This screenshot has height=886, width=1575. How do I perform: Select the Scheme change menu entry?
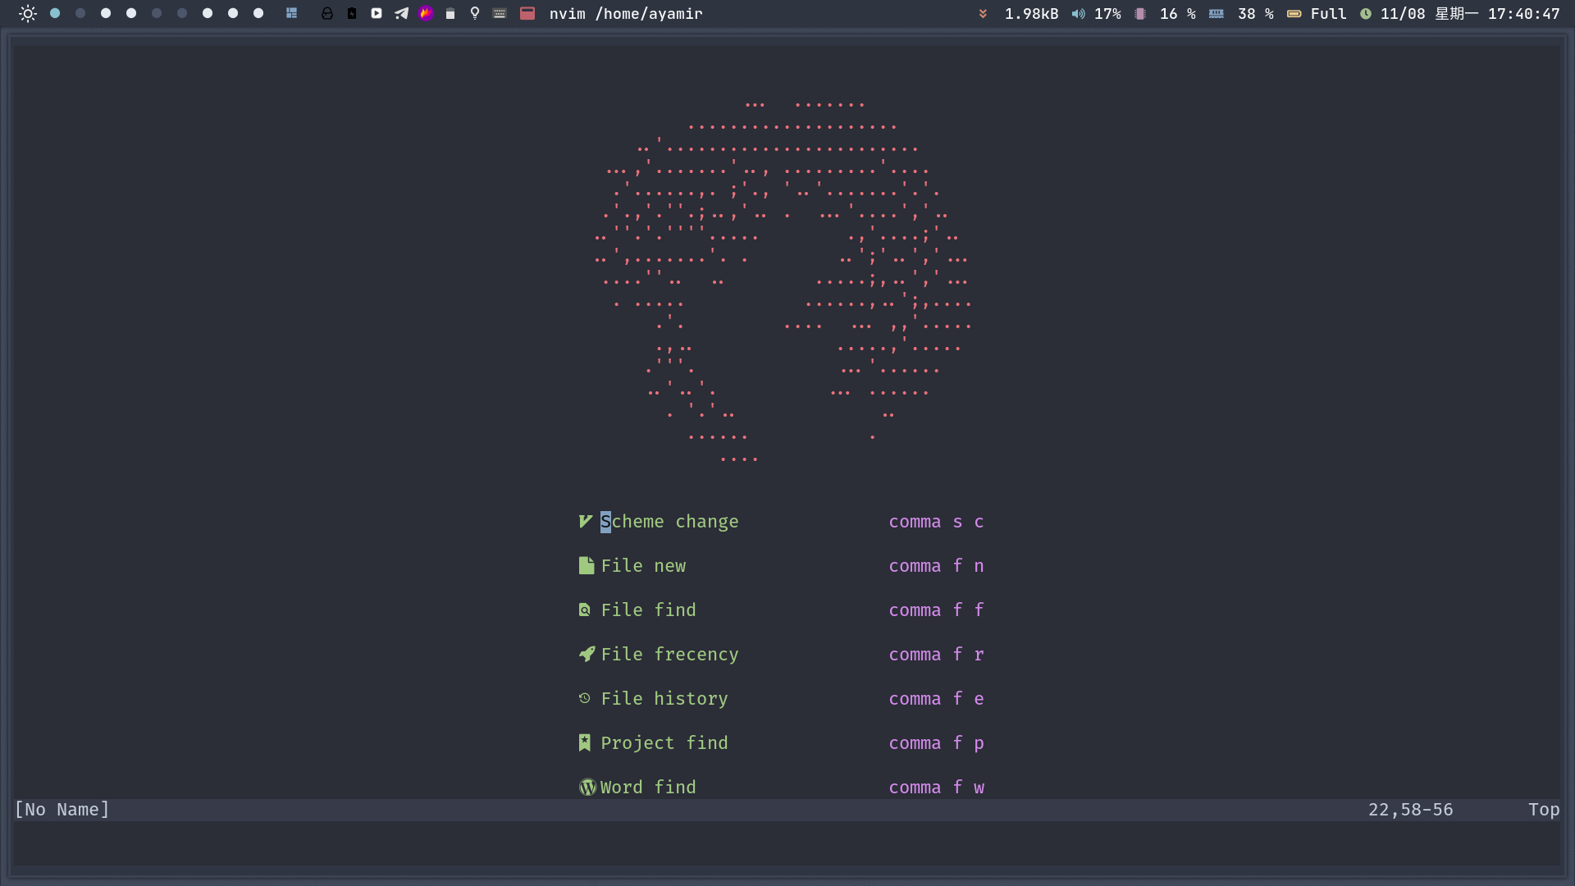pos(669,522)
